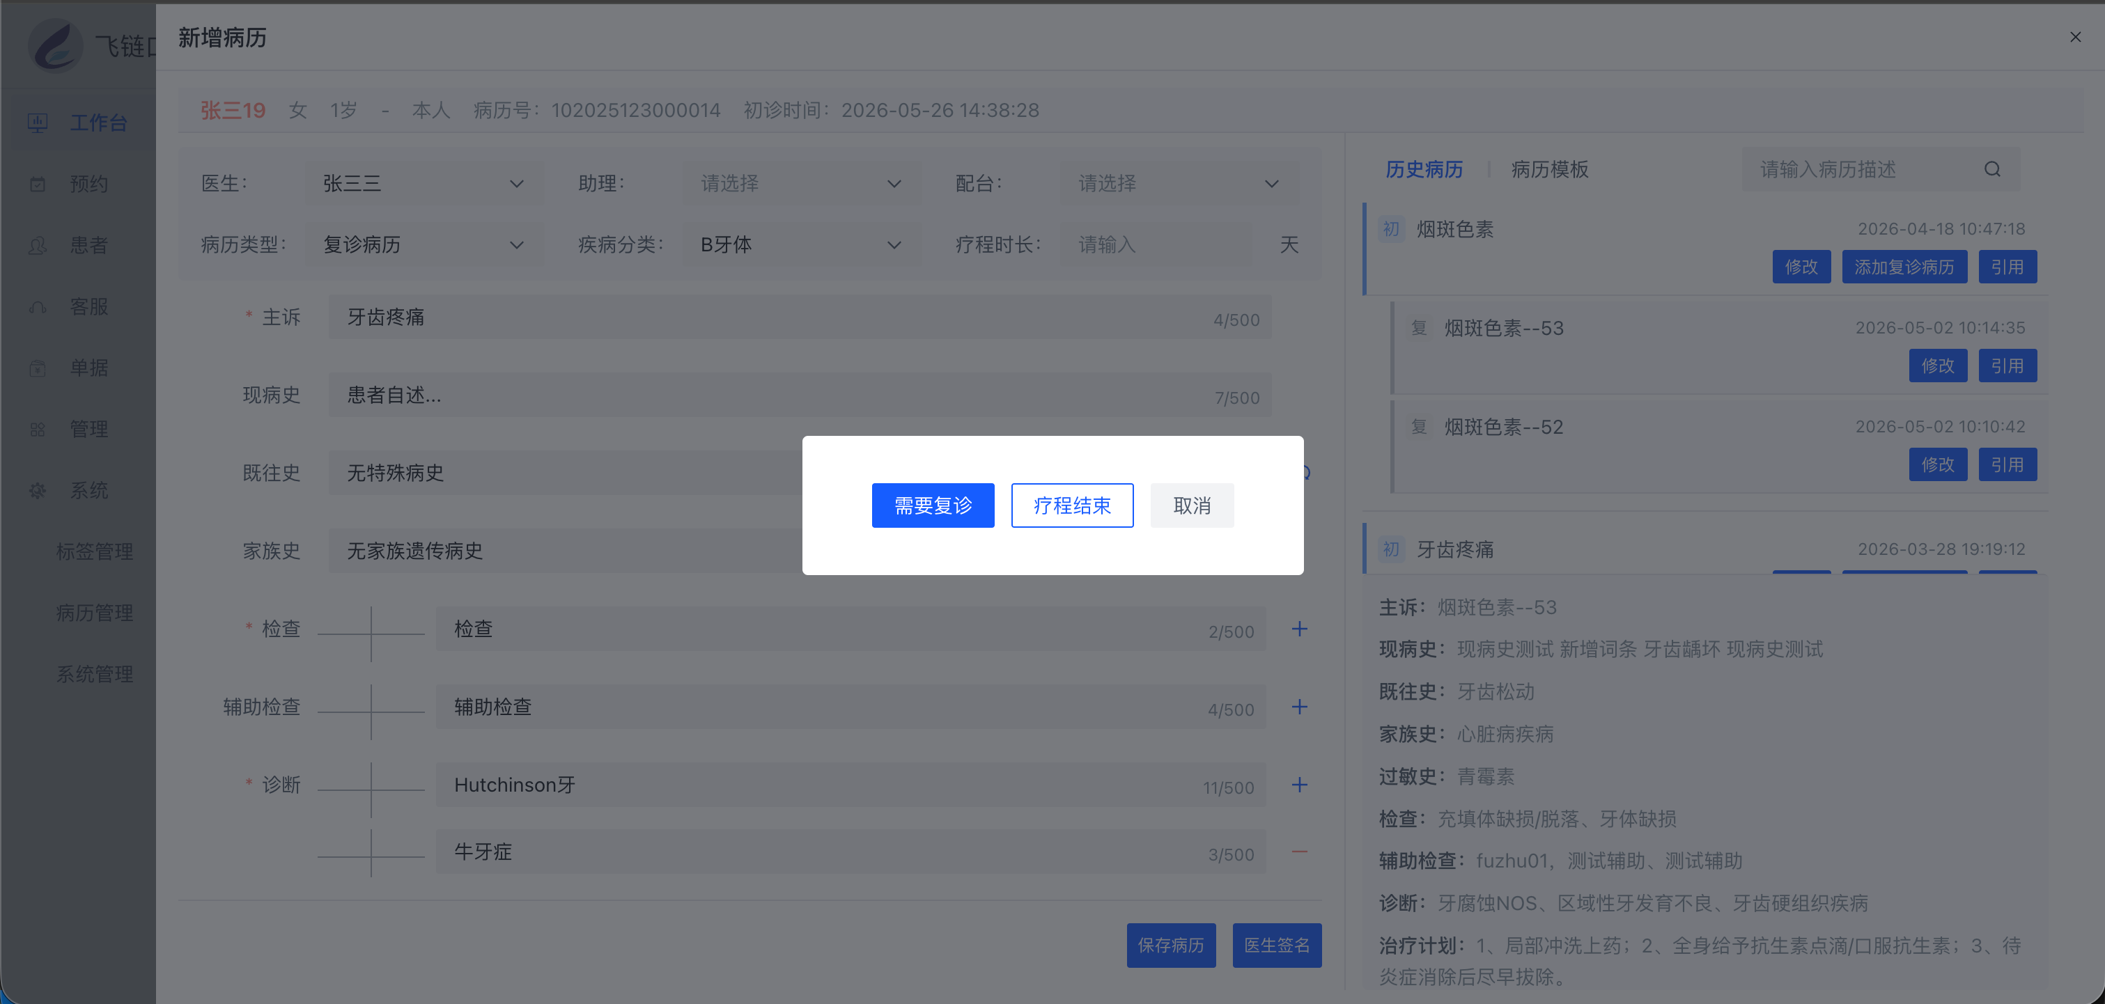
Task: Dismiss dialog with 取消 button
Action: tap(1191, 505)
